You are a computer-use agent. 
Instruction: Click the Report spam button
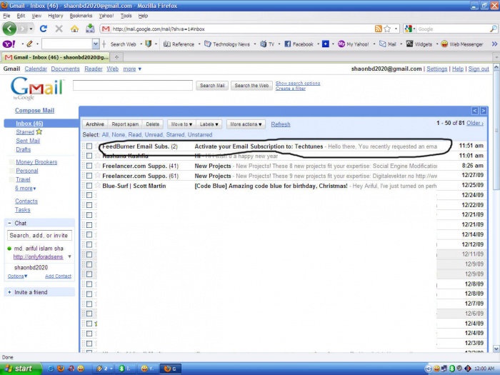tap(125, 124)
